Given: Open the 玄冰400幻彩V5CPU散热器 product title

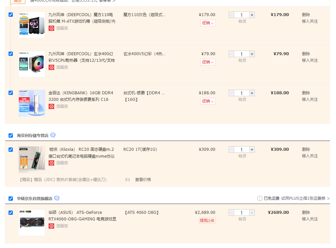Looking at the screenshot, I should pyautogui.click(x=82, y=57).
